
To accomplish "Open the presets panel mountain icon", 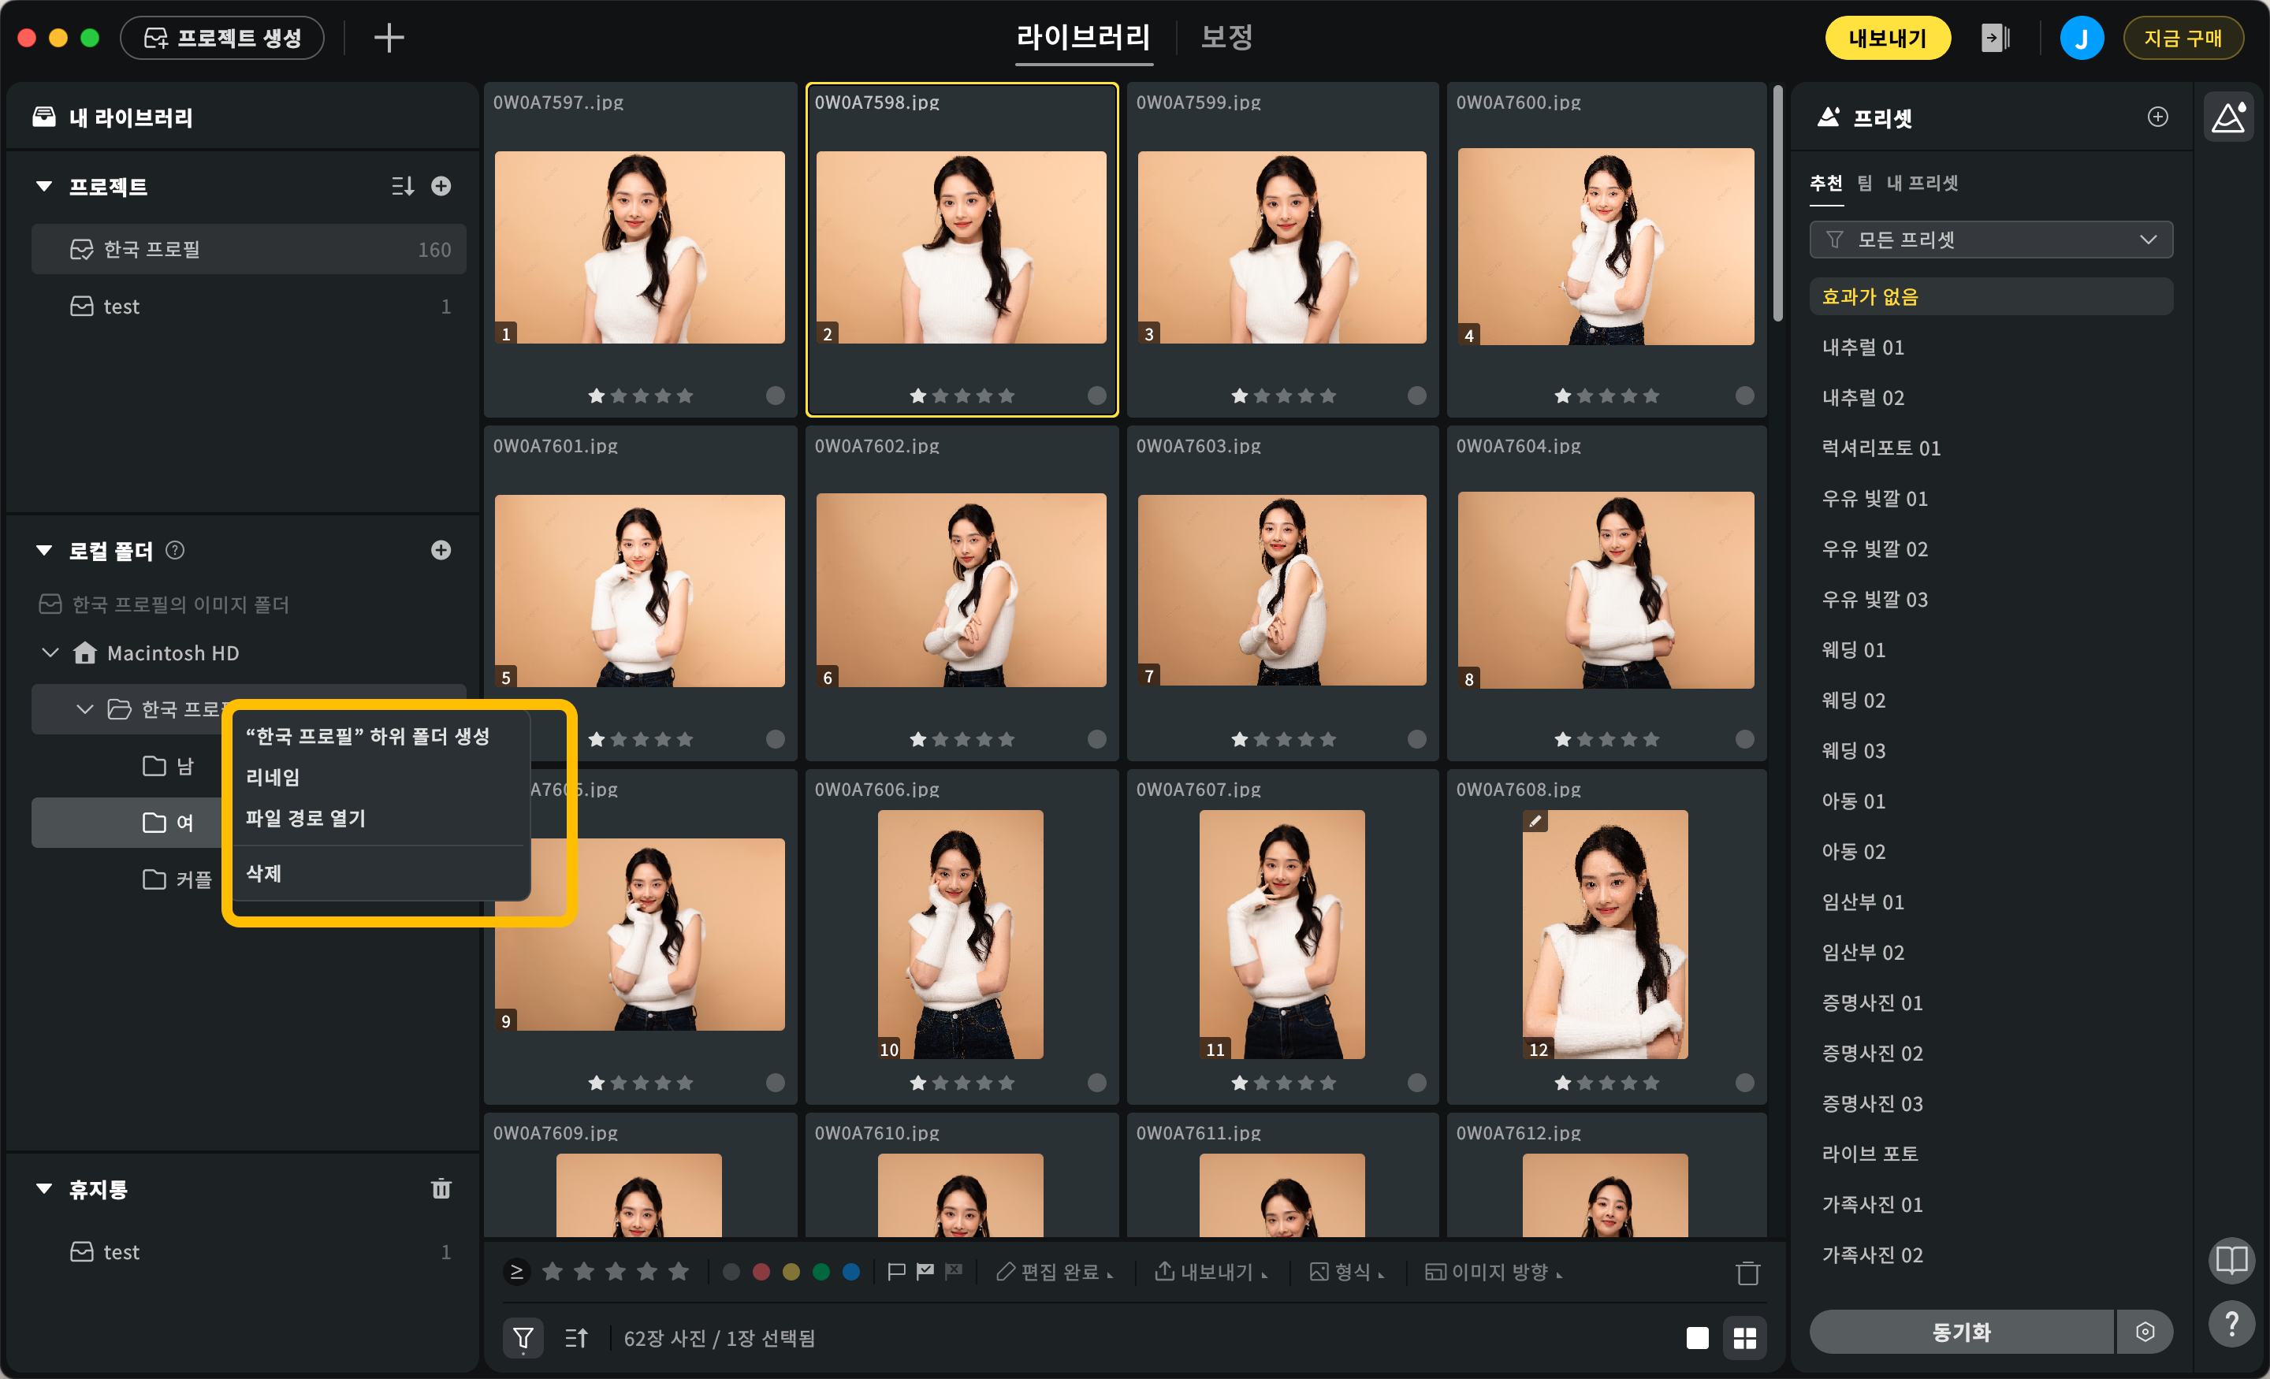I will coord(2228,117).
